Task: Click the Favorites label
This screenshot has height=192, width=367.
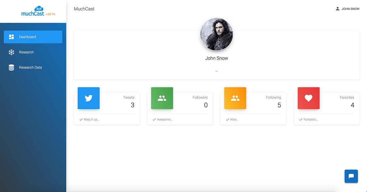Action: click(x=347, y=97)
